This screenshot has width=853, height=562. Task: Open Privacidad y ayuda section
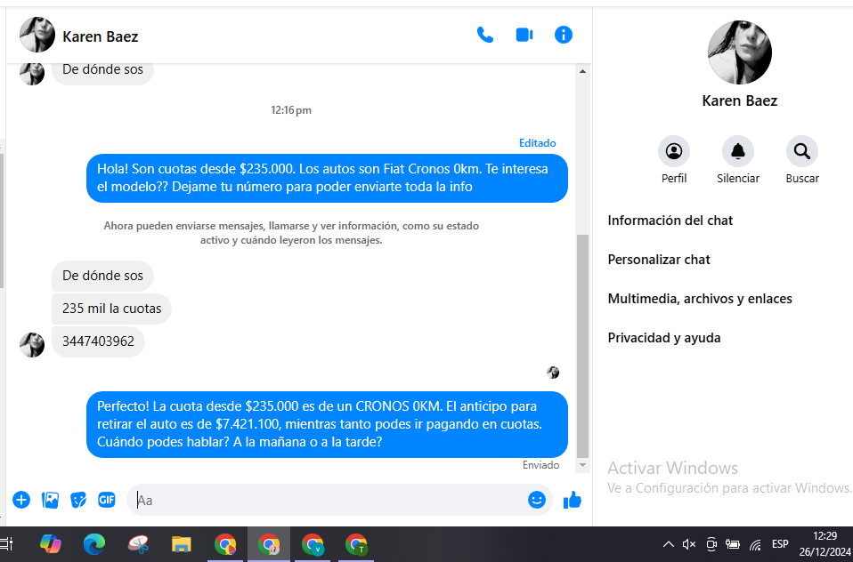663,338
